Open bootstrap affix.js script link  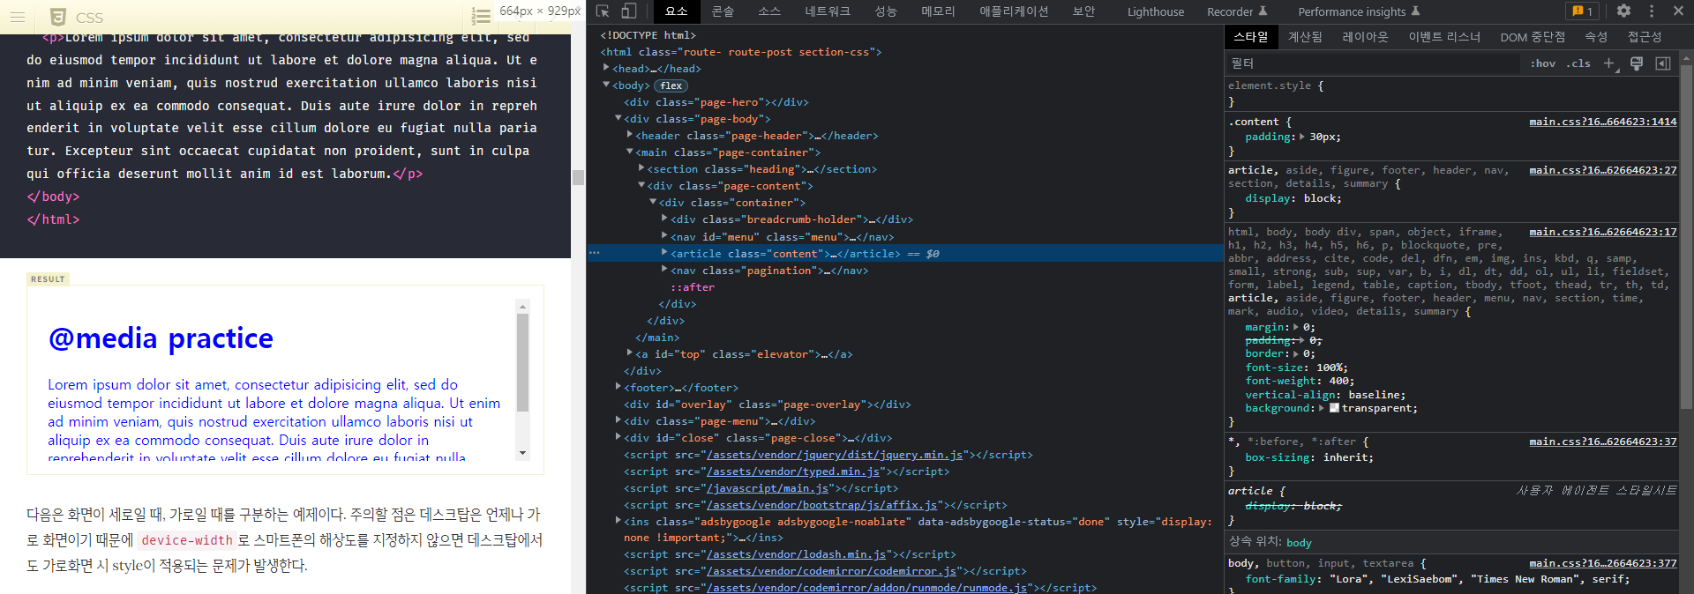[822, 505]
